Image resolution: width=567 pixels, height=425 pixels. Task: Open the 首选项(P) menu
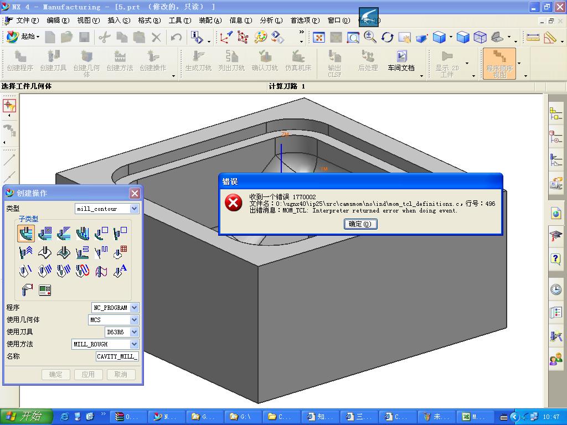pos(305,20)
